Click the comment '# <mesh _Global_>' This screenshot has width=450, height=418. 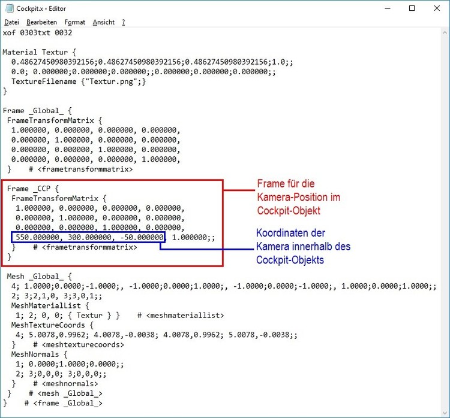point(65,393)
